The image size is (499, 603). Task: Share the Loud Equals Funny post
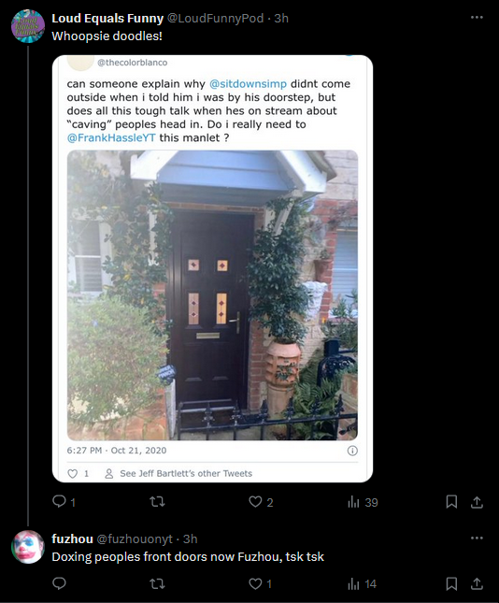coord(477,502)
